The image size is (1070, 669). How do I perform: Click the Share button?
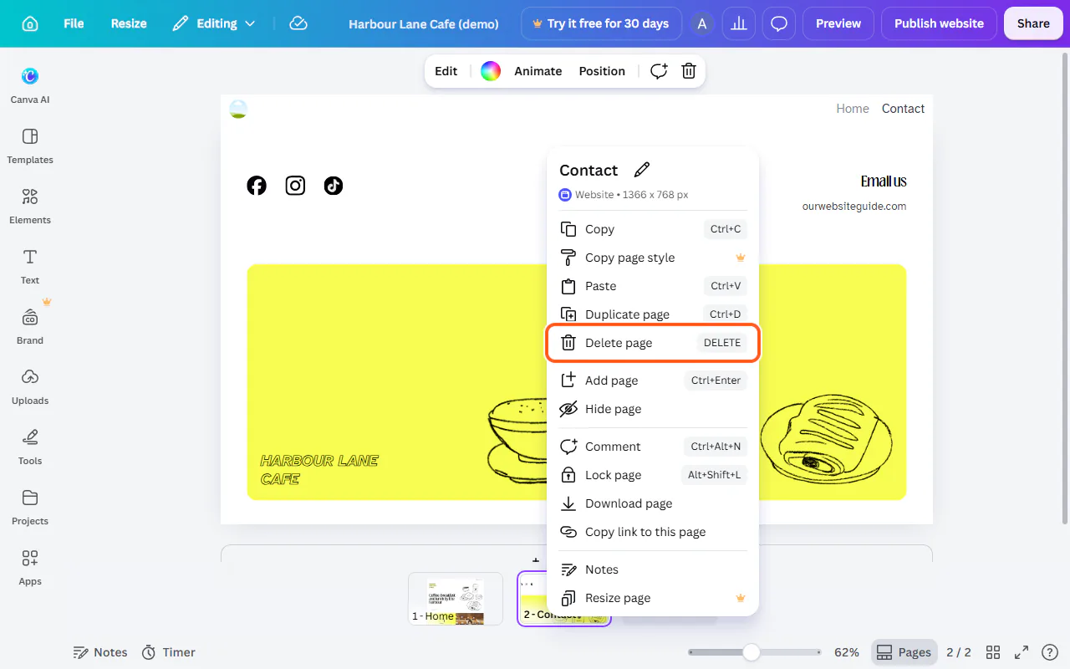point(1033,23)
